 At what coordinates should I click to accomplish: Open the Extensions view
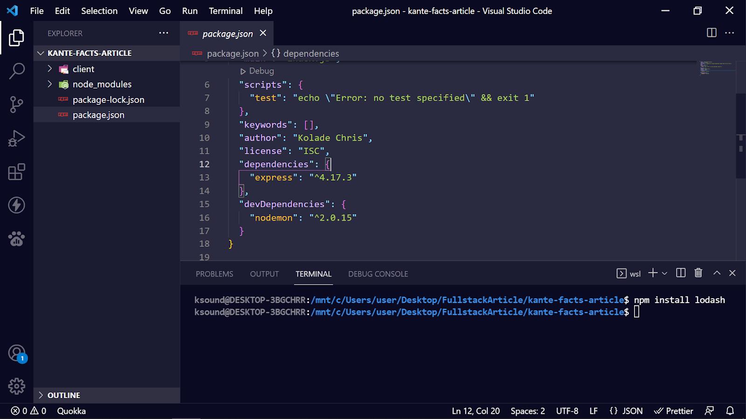pyautogui.click(x=17, y=172)
